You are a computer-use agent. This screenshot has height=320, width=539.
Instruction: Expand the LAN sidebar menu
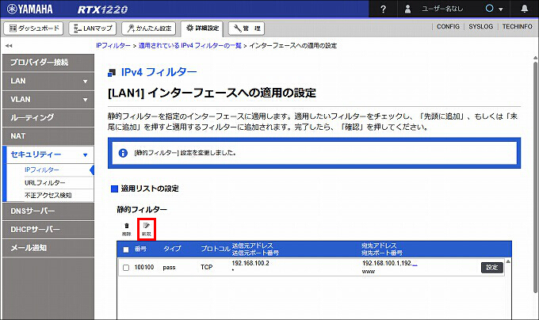[48, 81]
